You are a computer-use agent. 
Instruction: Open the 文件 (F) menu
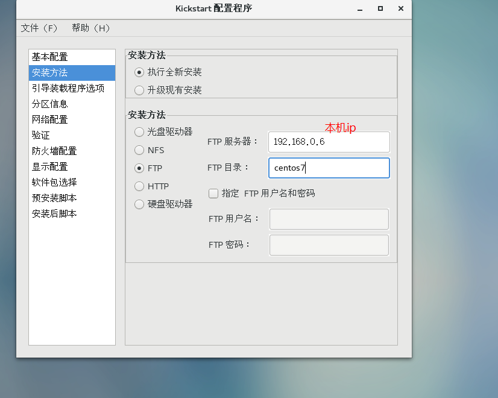pos(39,28)
